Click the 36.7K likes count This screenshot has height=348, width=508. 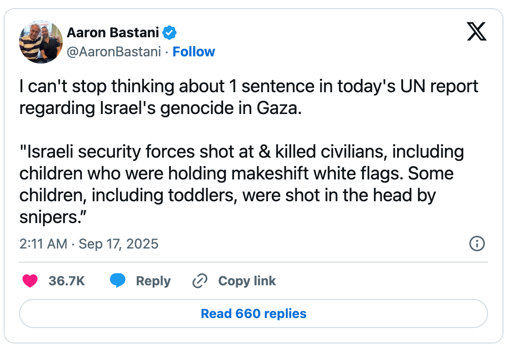pos(67,281)
